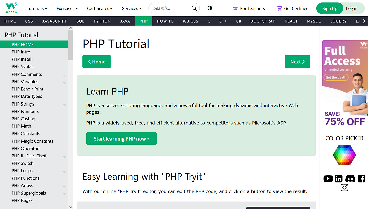
Task: Click Get the deal! in the ad
Action: pyautogui.click(x=336, y=77)
